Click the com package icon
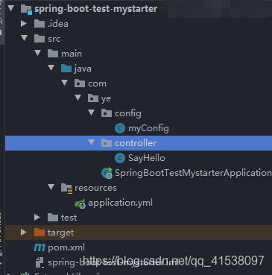This screenshot has width=272, height=275. [x=80, y=83]
